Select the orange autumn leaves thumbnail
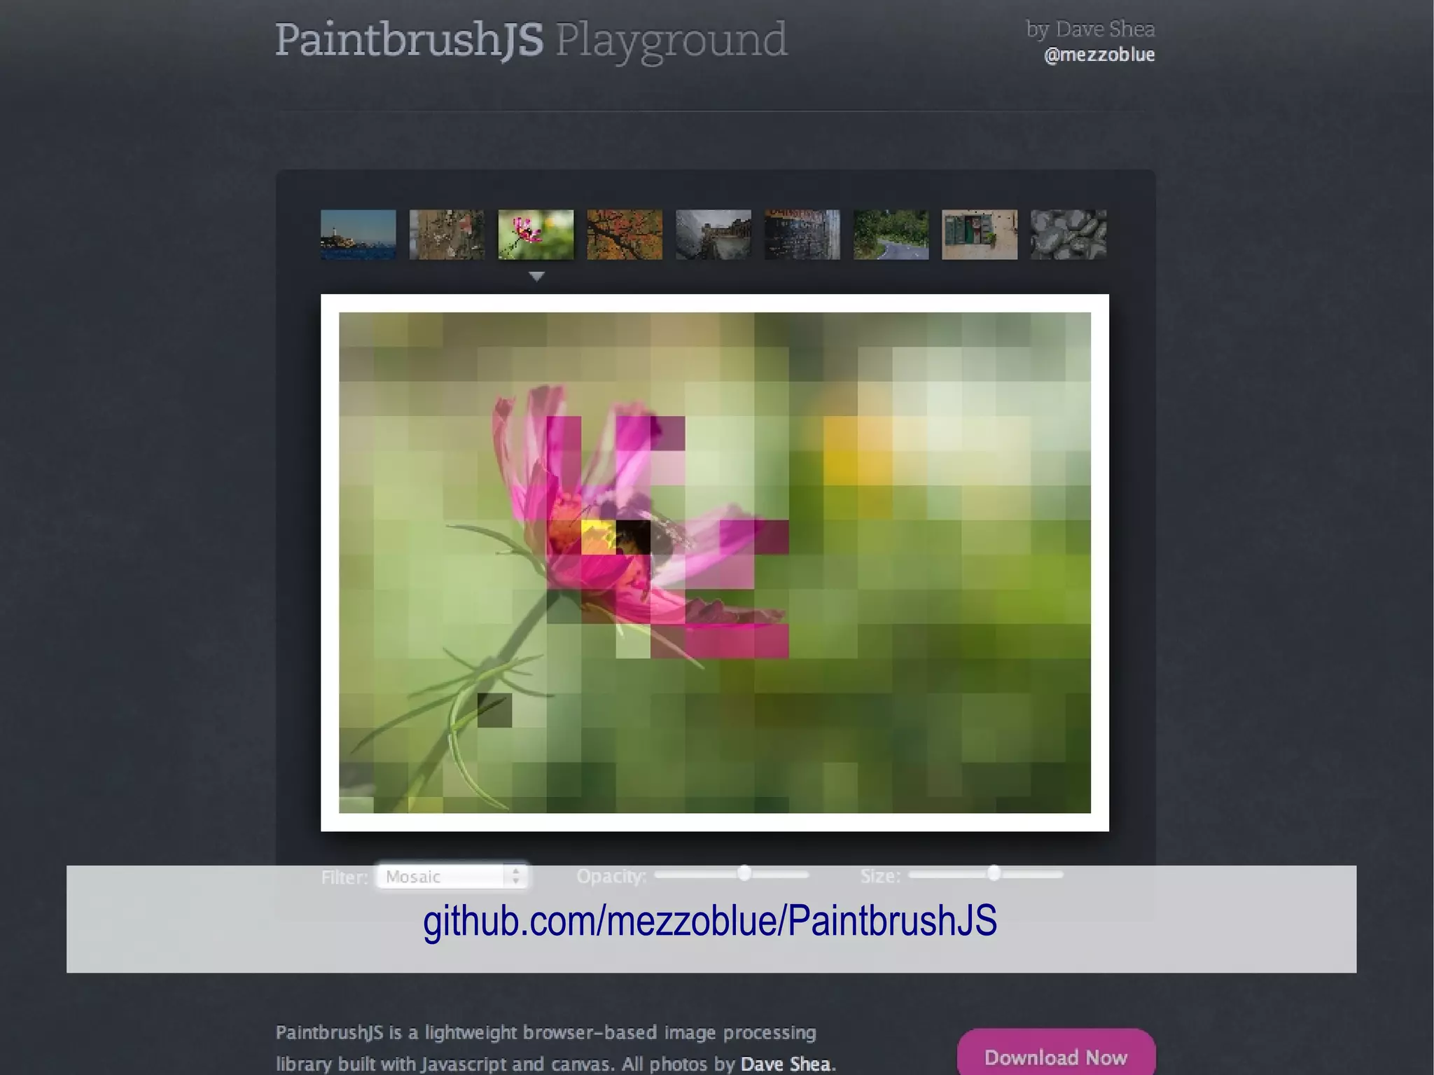 click(625, 235)
